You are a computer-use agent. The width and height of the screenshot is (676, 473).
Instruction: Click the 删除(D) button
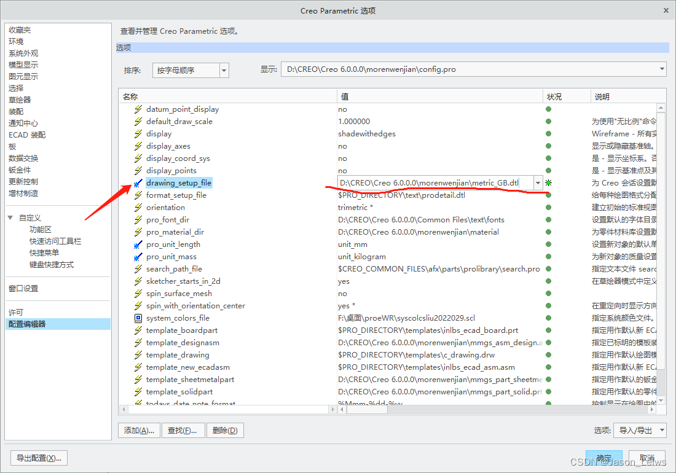225,431
